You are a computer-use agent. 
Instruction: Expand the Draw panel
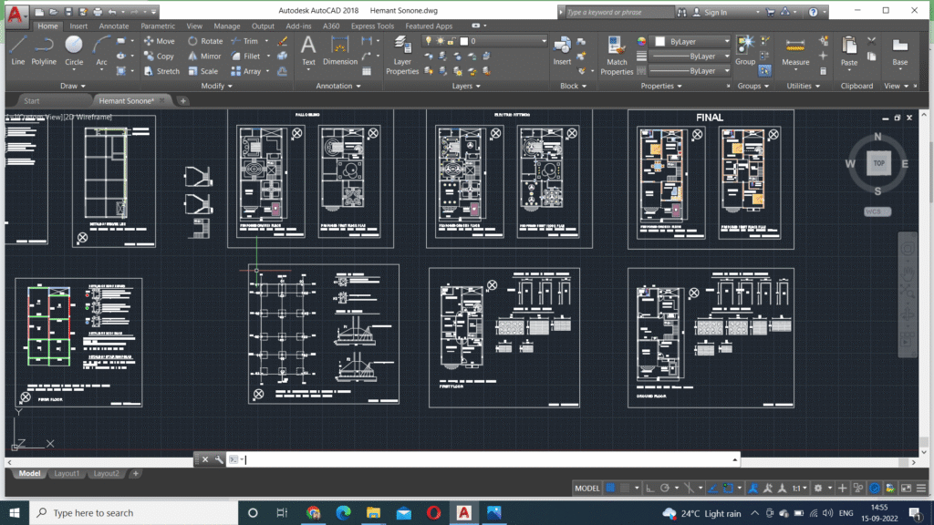73,86
